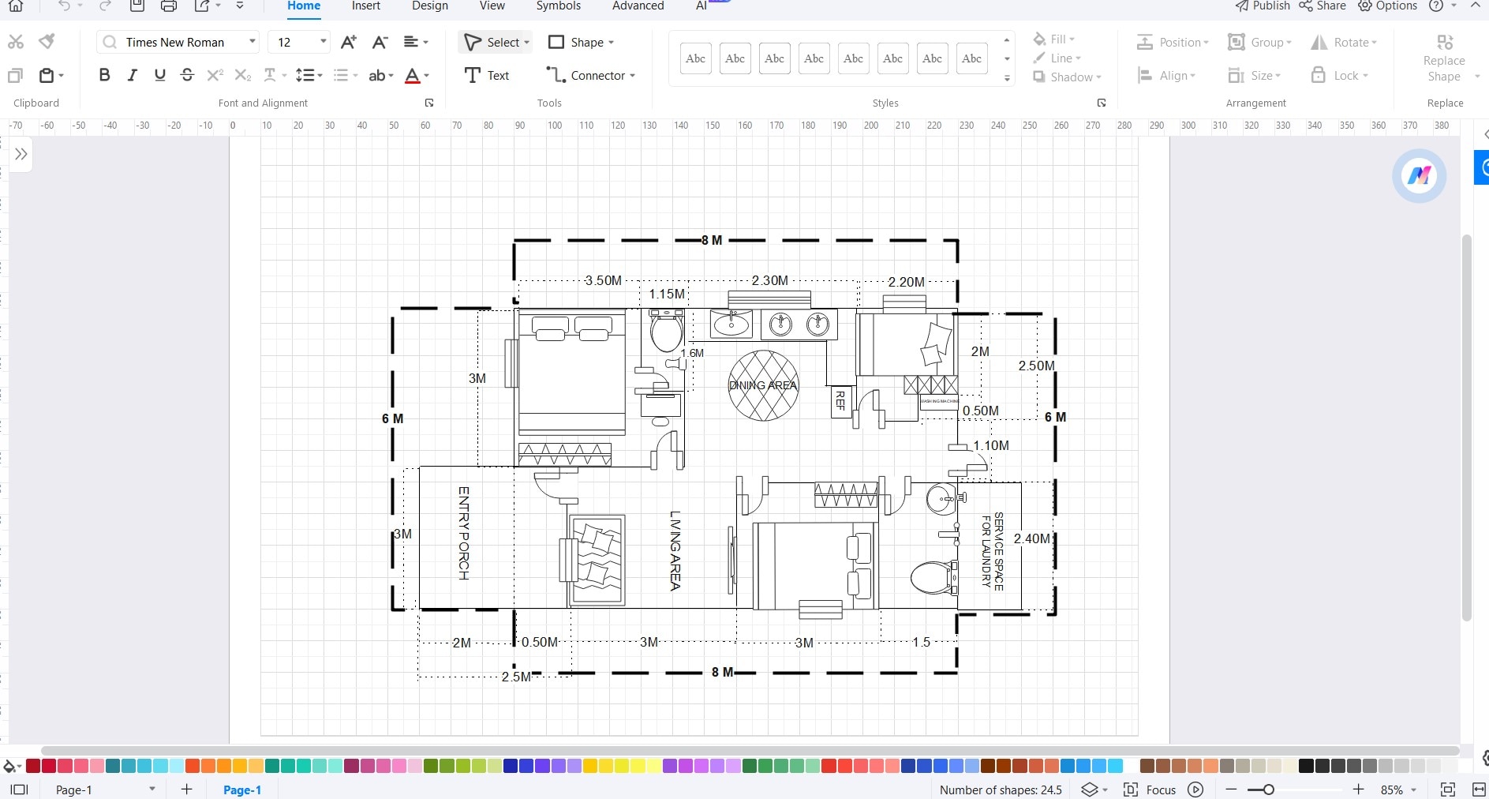Open the Help question mark icon
1489x799 pixels.
point(1436,6)
